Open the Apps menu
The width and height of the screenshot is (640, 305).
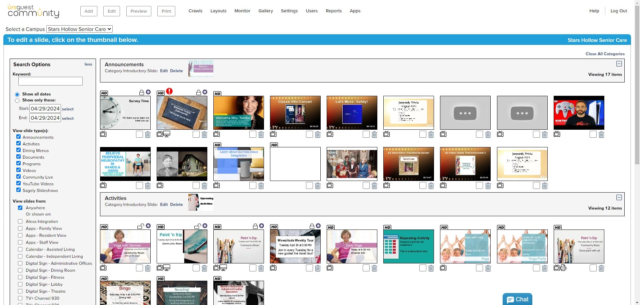[x=355, y=11]
